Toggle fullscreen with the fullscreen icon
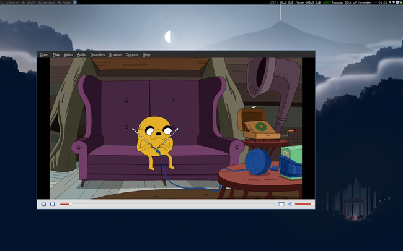The width and height of the screenshot is (403, 251). coord(281,204)
